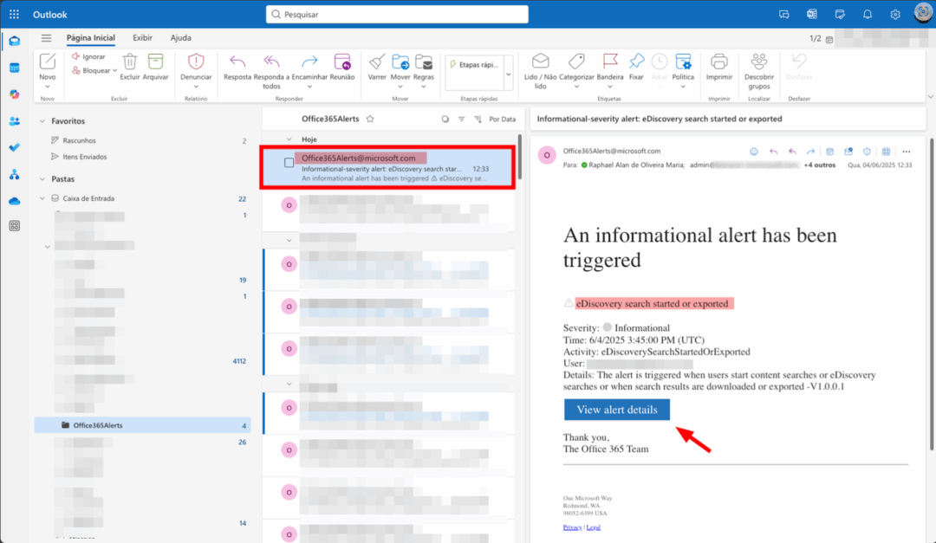This screenshot has height=543, width=936.
Task: Switch to Calendar in the left rail
Action: coord(15,68)
